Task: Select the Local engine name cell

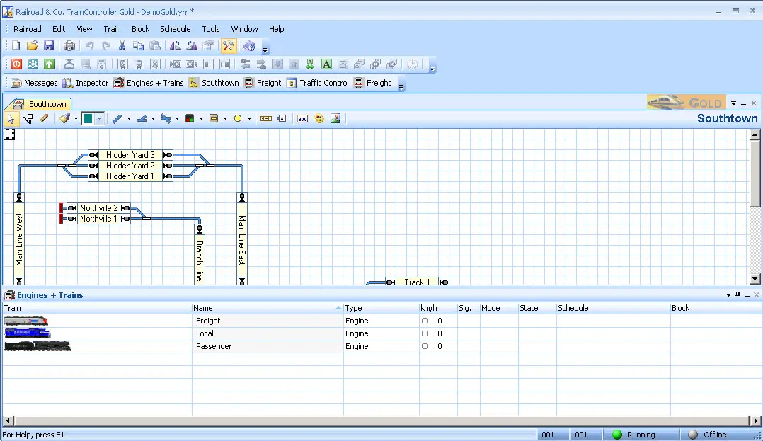Action: click(268, 333)
